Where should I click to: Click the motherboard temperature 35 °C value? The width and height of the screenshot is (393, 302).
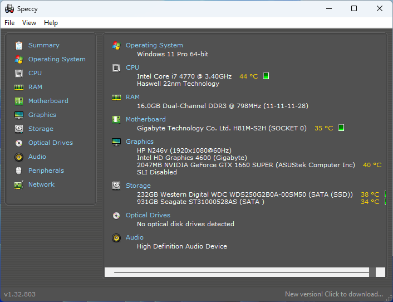click(324, 128)
